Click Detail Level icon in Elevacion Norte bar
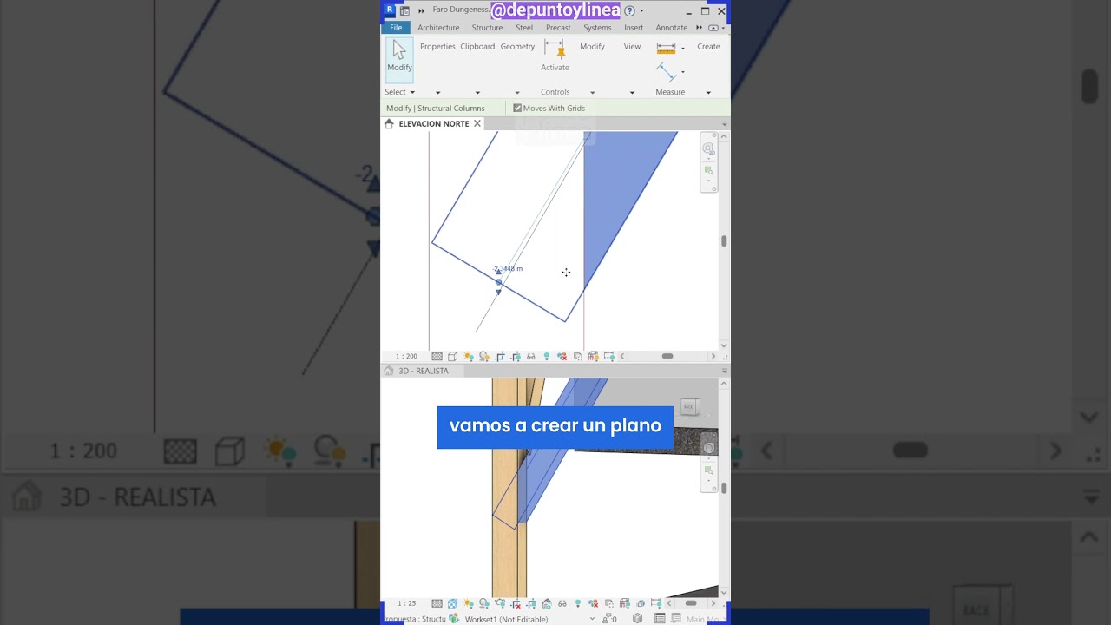 437,356
